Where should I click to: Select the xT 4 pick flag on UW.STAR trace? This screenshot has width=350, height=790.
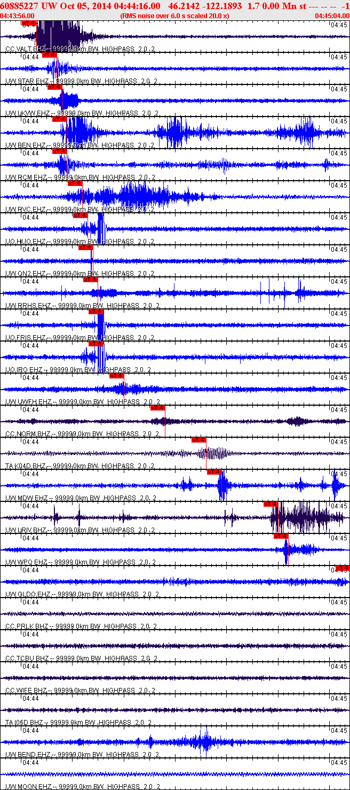click(50, 55)
